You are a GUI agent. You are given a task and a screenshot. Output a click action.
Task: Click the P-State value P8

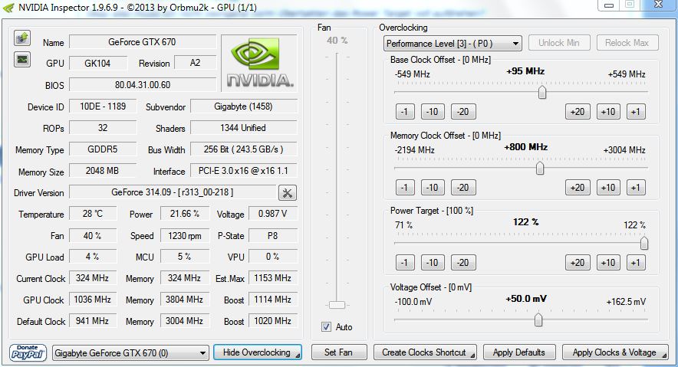tap(273, 235)
